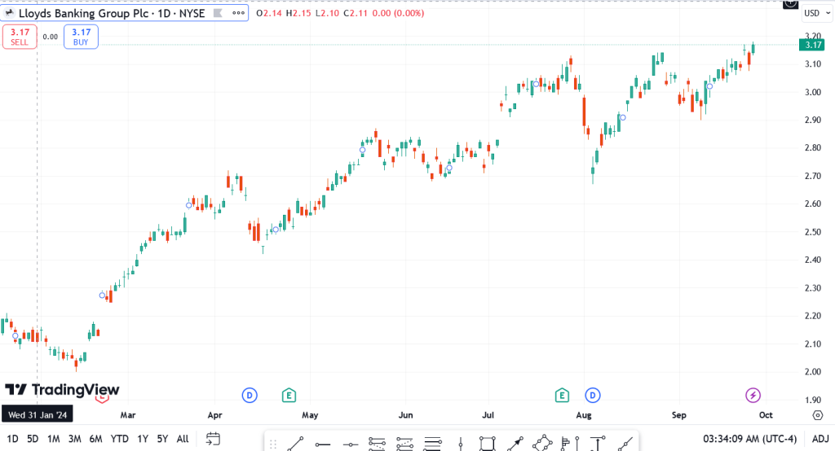Open the USD currency dropdown
Image resolution: width=835 pixels, height=451 pixels.
point(816,13)
